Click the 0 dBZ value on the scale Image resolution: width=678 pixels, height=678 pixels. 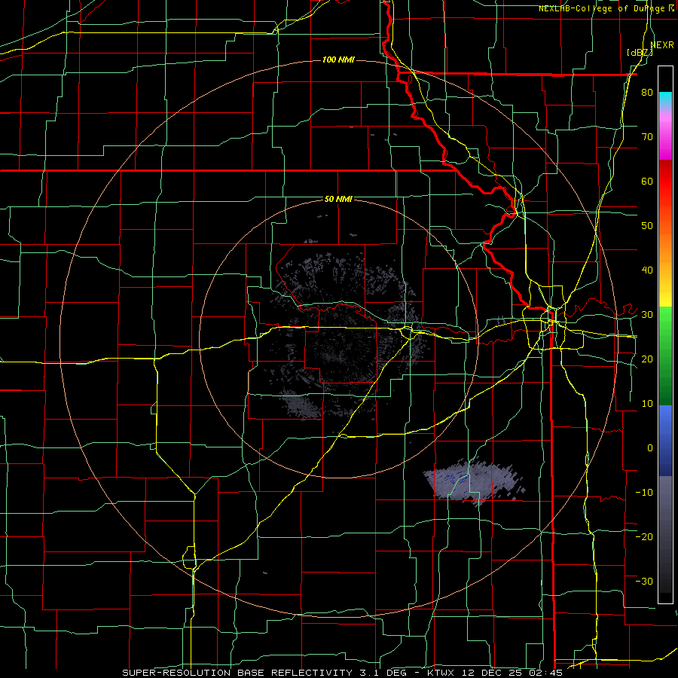tap(650, 448)
